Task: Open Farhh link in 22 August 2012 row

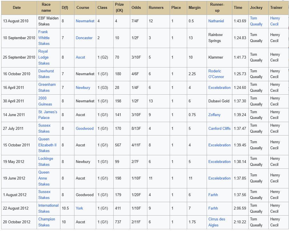Action: [213, 208]
